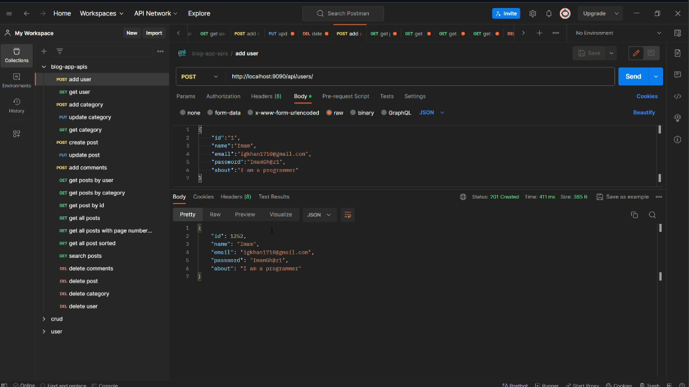The width and height of the screenshot is (689, 387).
Task: Click the request URL input field
Action: [x=418, y=77]
